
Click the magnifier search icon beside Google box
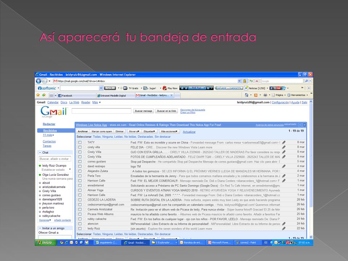coord(307,81)
